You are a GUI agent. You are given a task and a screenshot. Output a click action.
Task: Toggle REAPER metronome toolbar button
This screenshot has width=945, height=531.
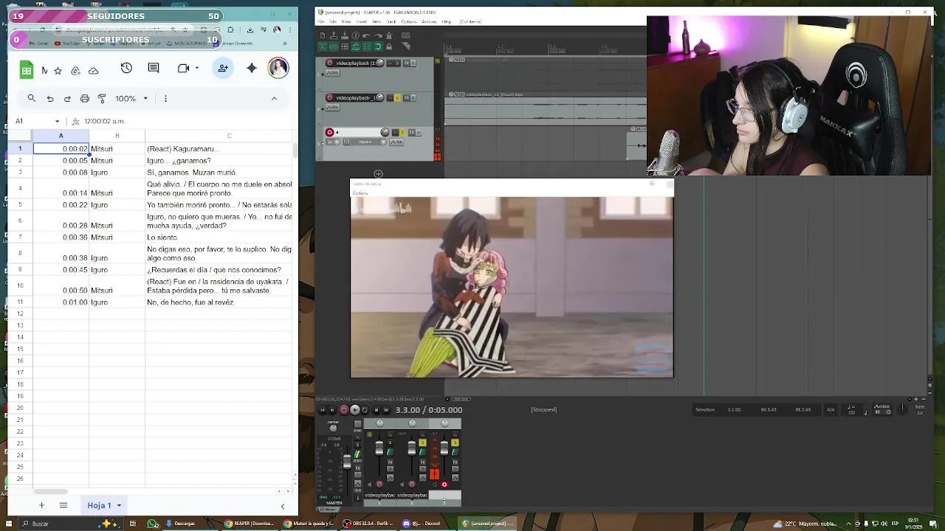pyautogui.click(x=389, y=35)
